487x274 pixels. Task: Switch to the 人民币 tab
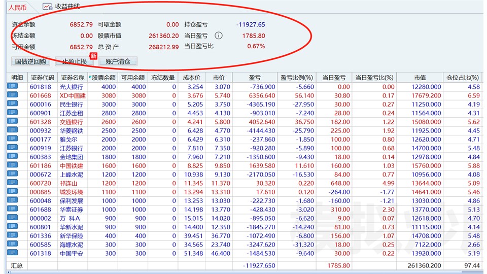point(17,7)
